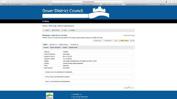The image size is (177, 99).
Task: Go to Planning breadcrumb link
Action: point(53,26)
